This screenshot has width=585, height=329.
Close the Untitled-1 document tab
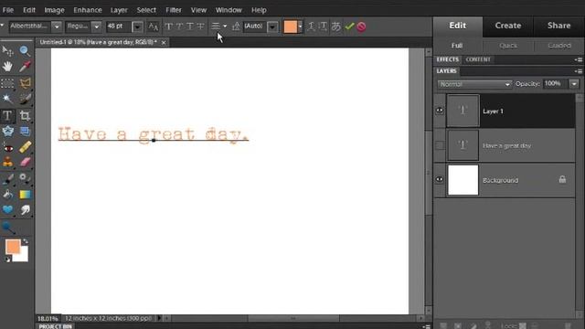[x=164, y=43]
